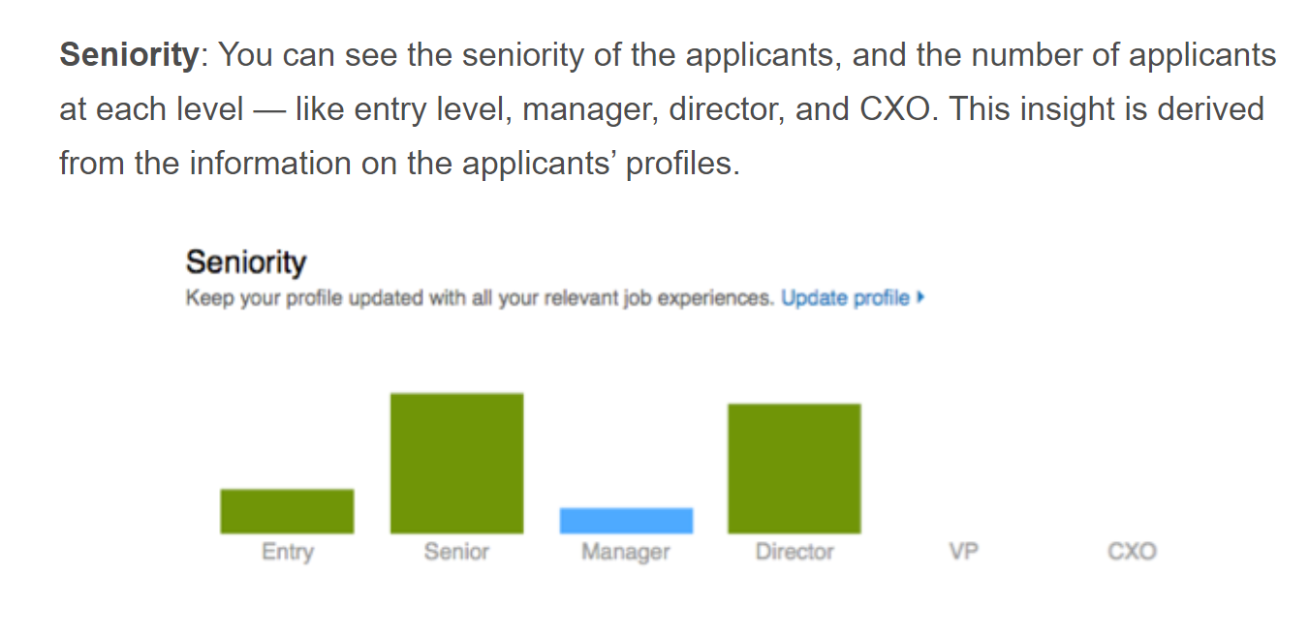
Task: Open the Update profile link
Action: pyautogui.click(x=845, y=298)
